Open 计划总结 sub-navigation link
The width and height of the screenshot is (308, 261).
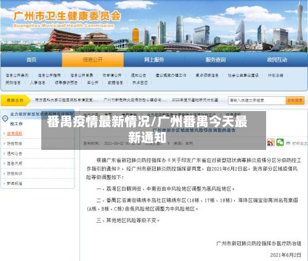pos(275,75)
